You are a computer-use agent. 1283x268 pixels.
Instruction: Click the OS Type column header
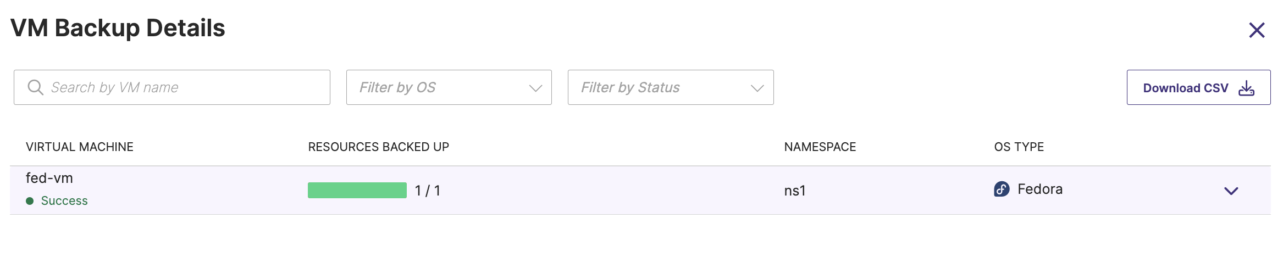[1019, 147]
